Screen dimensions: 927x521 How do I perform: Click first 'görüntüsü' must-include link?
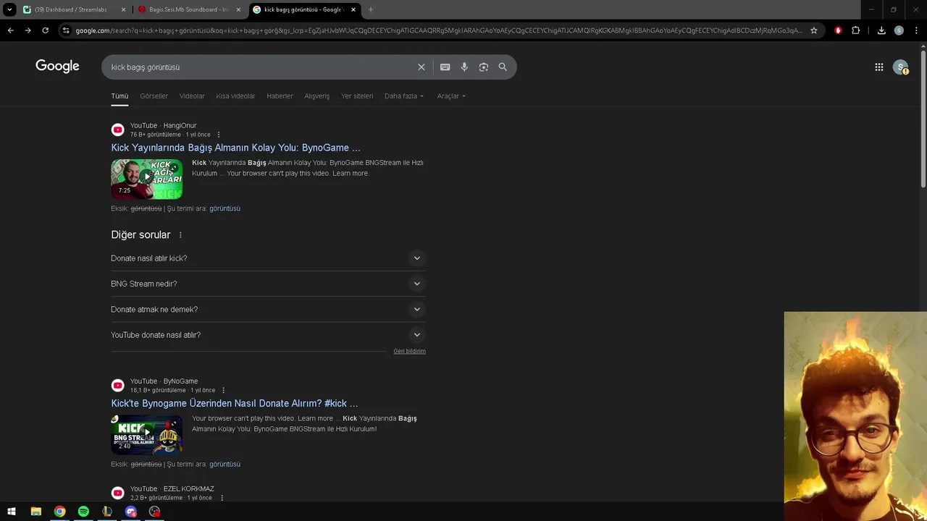[x=225, y=208]
